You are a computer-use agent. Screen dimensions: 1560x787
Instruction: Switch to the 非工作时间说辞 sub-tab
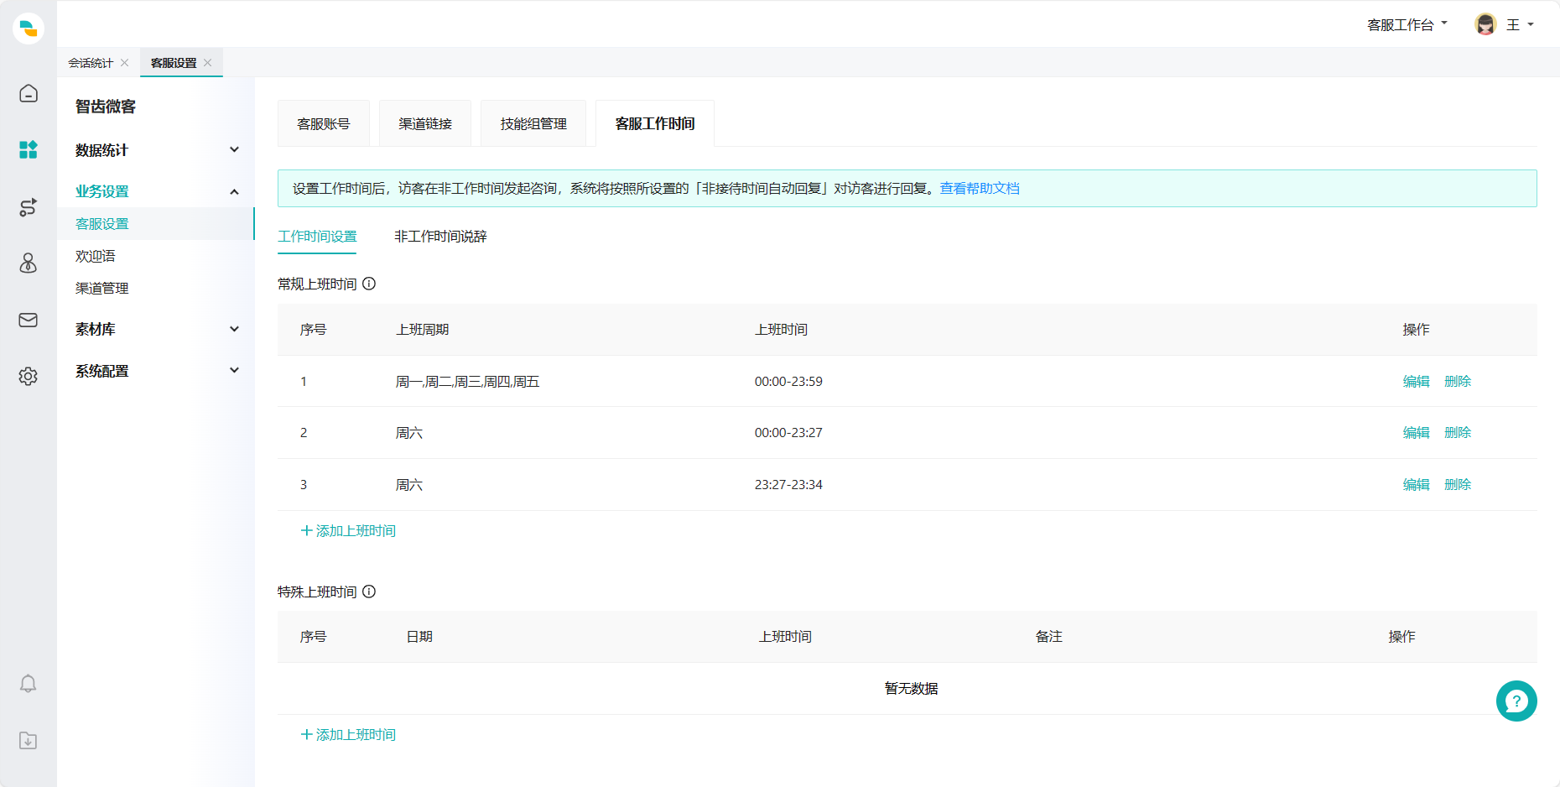[440, 237]
